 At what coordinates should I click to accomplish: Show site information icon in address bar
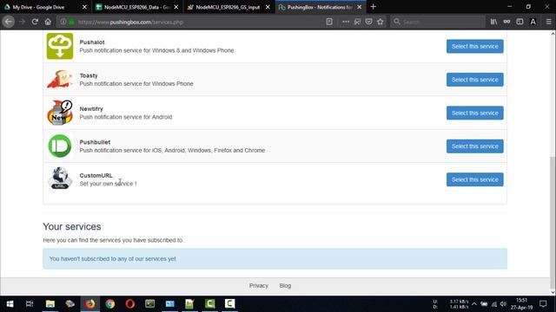point(63,22)
